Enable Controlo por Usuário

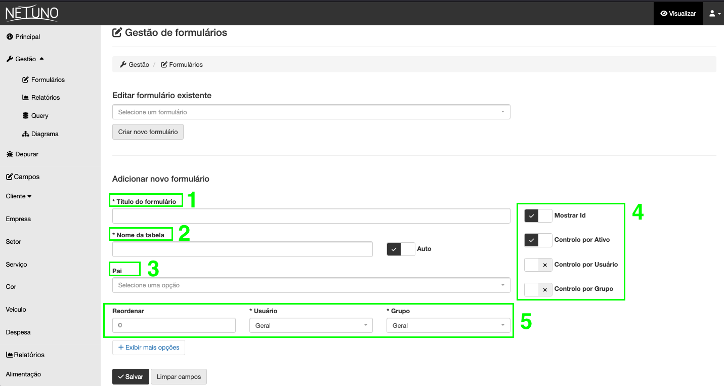538,265
